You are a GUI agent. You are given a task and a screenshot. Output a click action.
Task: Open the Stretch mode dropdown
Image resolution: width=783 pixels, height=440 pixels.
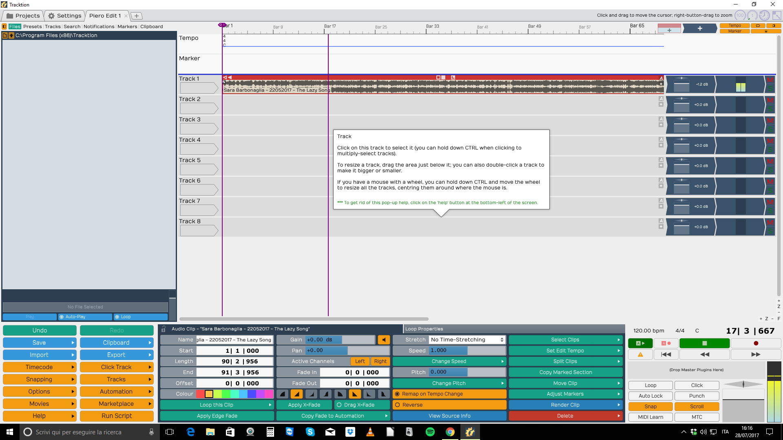467,340
